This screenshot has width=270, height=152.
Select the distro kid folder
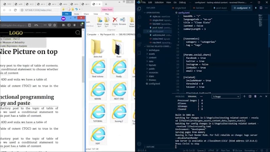(98, 48)
